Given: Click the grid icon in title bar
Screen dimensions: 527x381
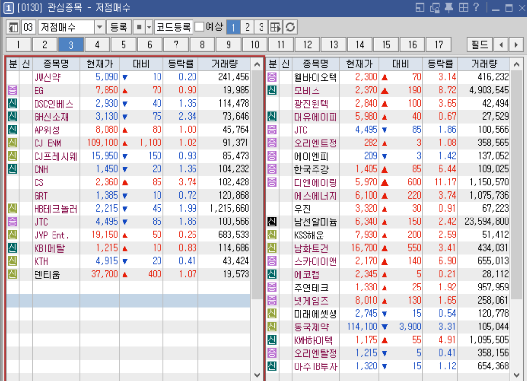Looking at the screenshot, I should [x=464, y=7].
